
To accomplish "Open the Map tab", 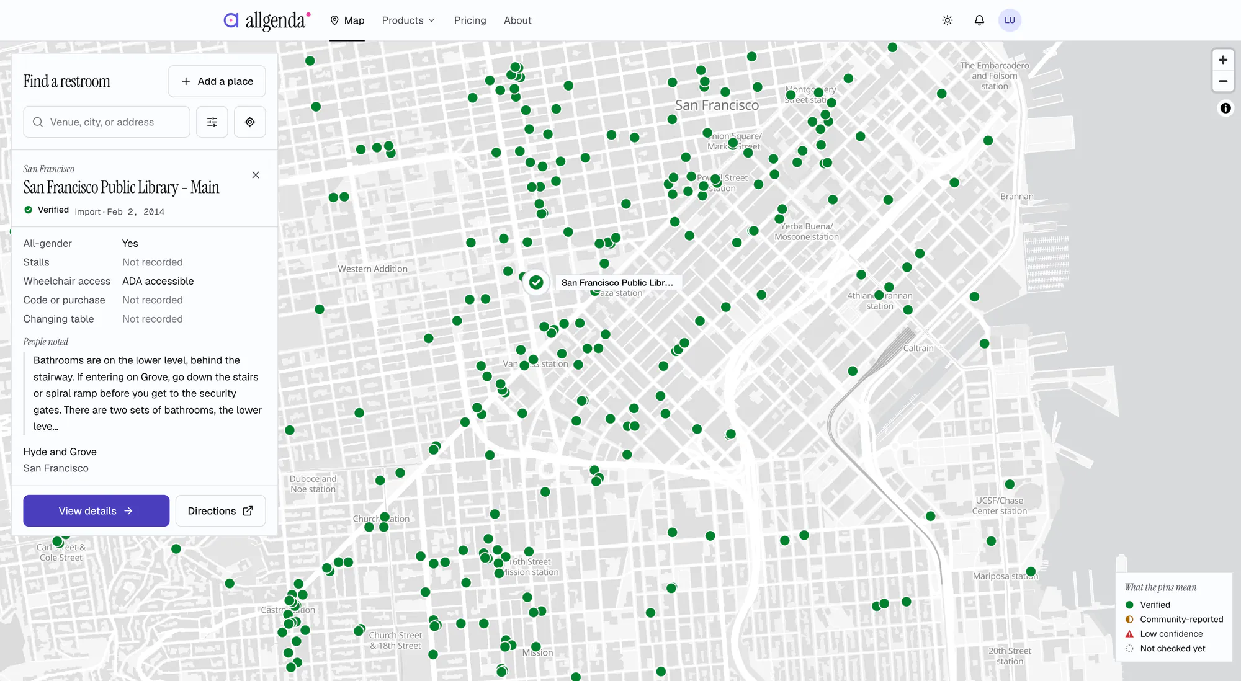I will point(347,20).
